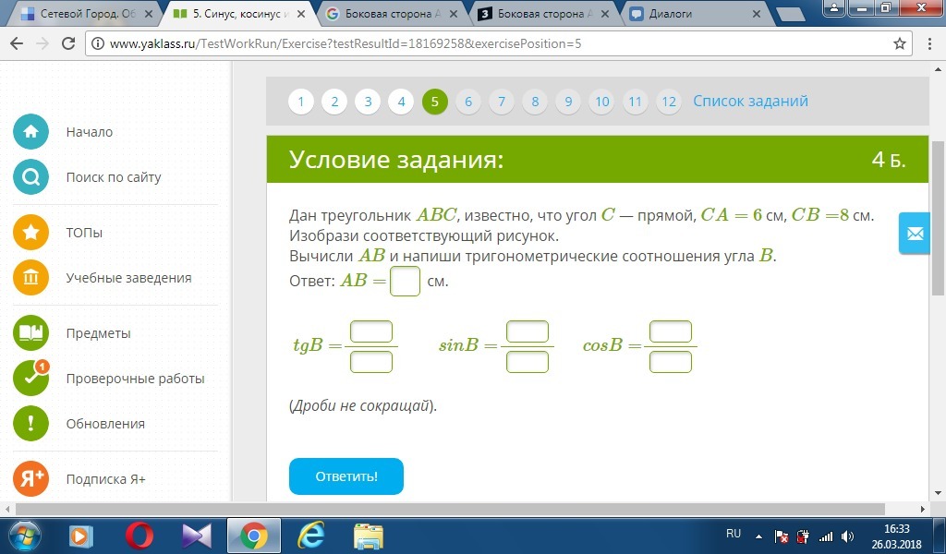Open Поиск по сайту search icon

tap(30, 177)
